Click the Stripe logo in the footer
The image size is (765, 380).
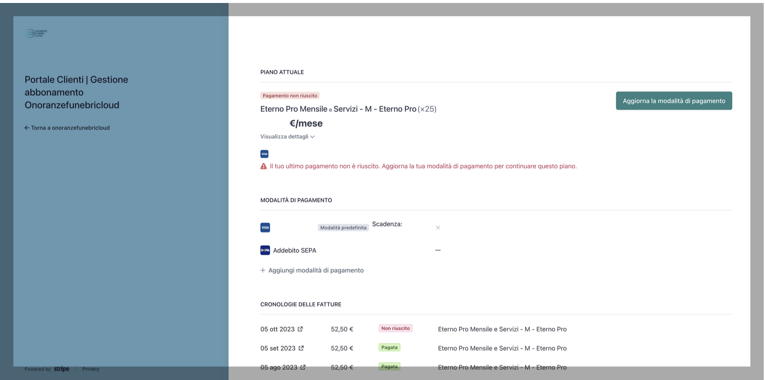click(62, 369)
